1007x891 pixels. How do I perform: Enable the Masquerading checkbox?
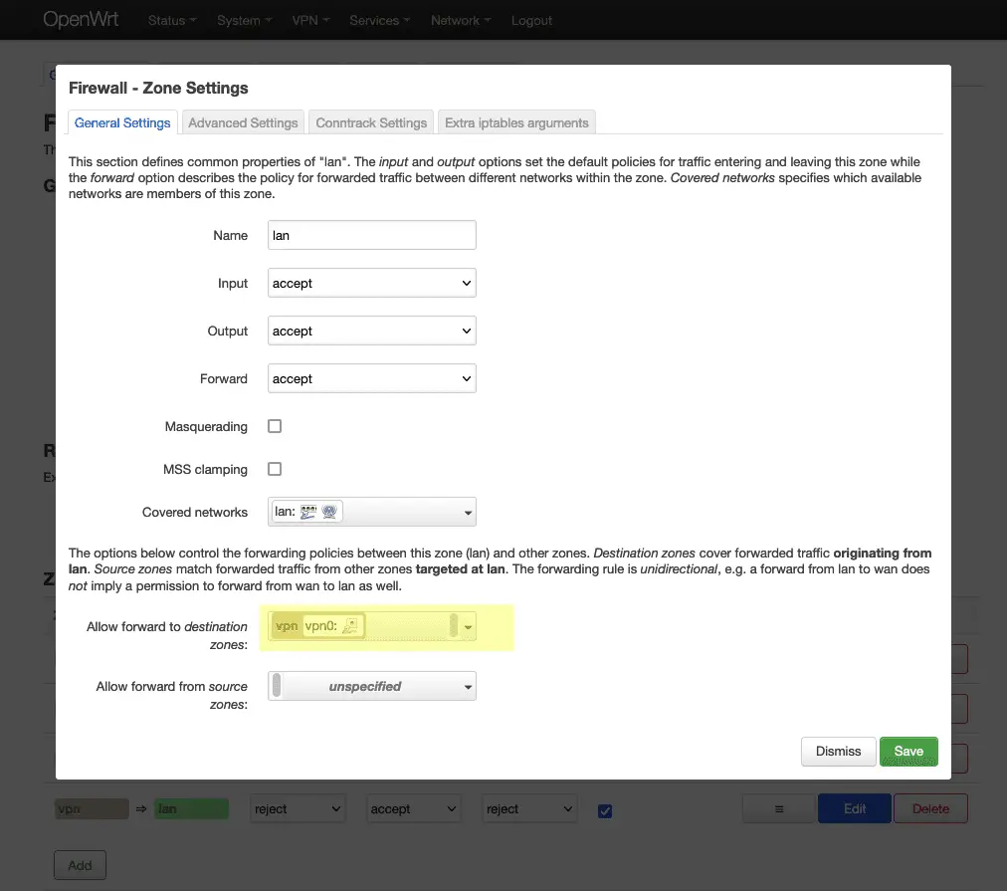275,426
